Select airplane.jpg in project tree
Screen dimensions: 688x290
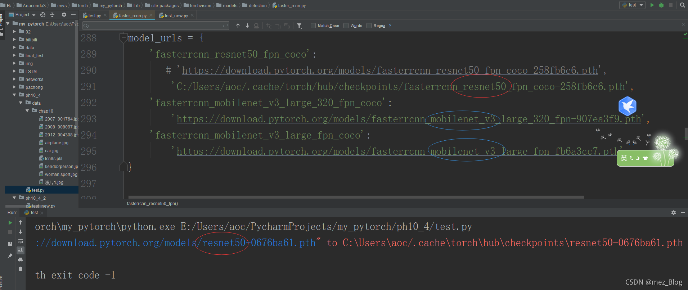click(x=57, y=142)
